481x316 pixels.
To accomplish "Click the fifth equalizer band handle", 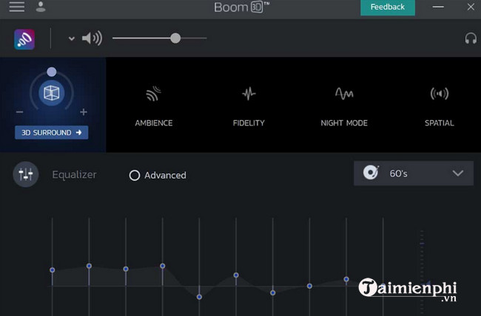I will pyautogui.click(x=199, y=297).
